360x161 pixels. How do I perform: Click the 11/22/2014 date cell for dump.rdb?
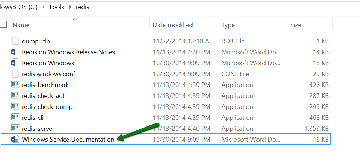[x=183, y=41]
